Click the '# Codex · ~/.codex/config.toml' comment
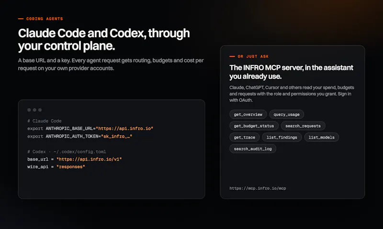This screenshot has width=383, height=229. tap(67, 152)
